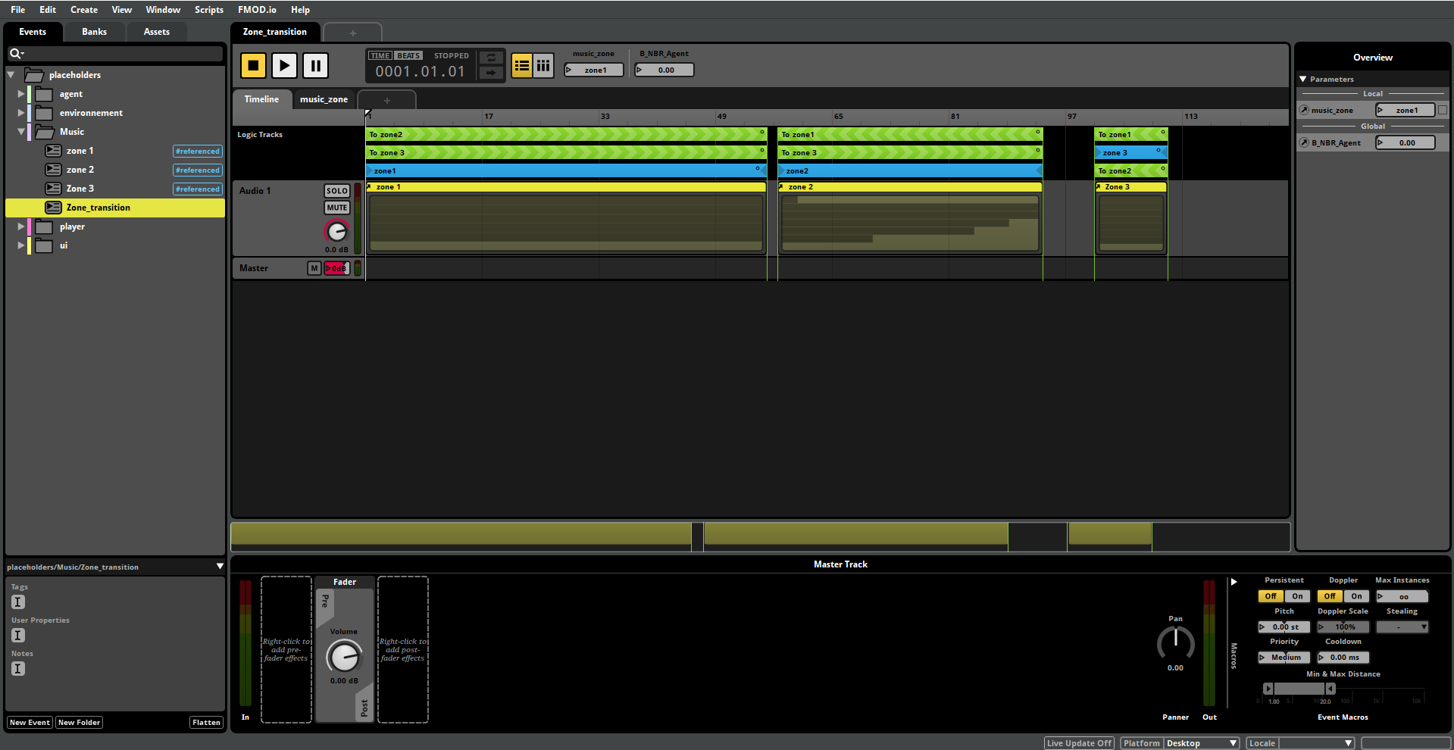Collapse the Parameters section in Overview
The height and width of the screenshot is (750, 1454).
point(1303,80)
